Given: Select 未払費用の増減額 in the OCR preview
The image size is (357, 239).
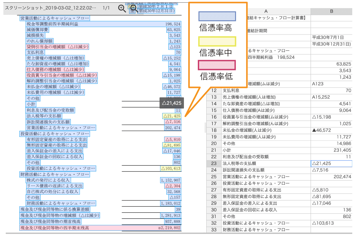Looking at the screenshot, I should 55,92.
